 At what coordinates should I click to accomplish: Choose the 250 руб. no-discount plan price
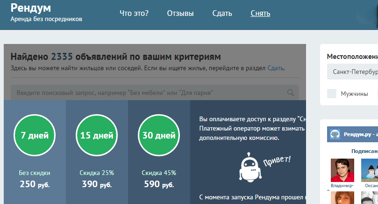coord(35,184)
